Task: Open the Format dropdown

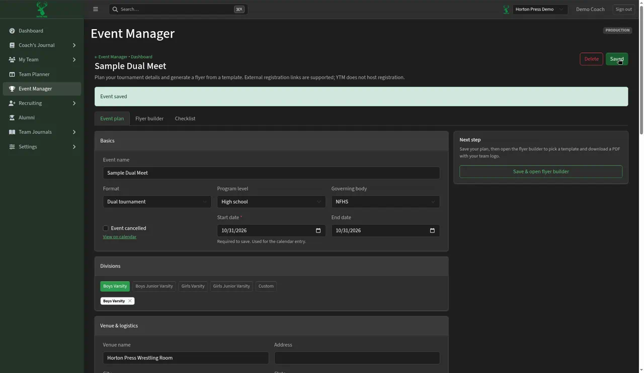Action: pyautogui.click(x=157, y=202)
